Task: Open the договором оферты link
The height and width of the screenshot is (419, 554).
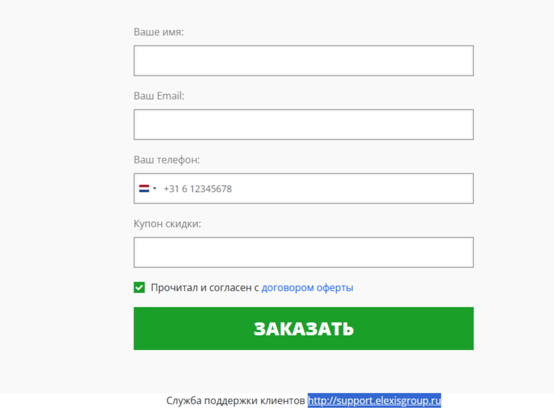Action: [x=307, y=288]
